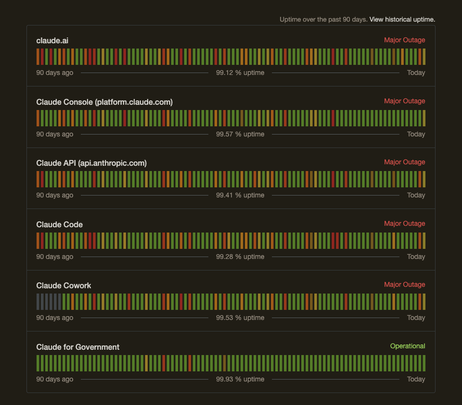Click the Today label under Claude for Government
This screenshot has width=462, height=405.
pyautogui.click(x=416, y=379)
